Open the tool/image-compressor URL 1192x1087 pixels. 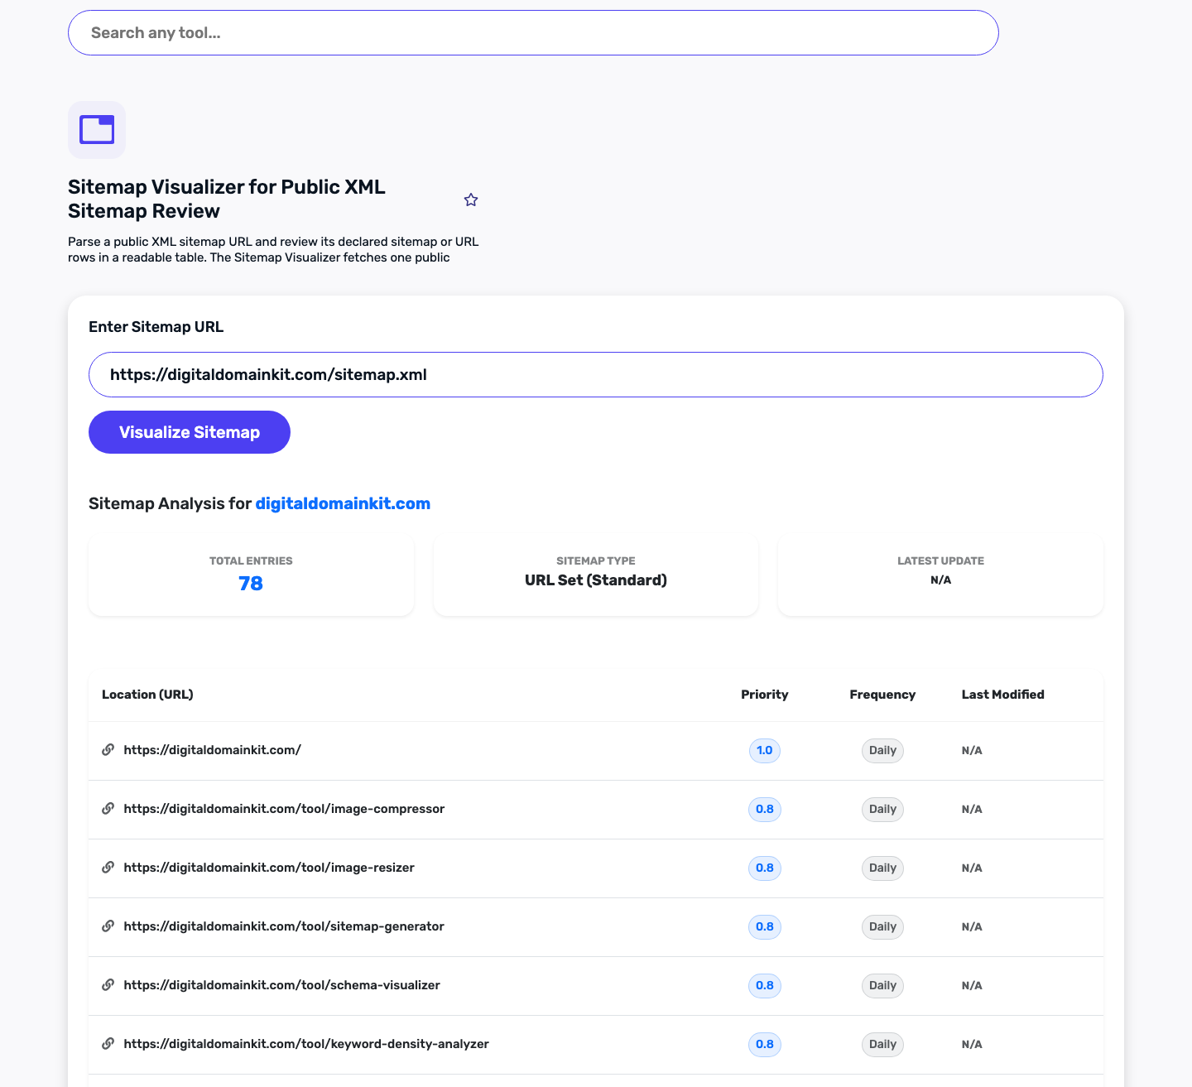(x=284, y=809)
